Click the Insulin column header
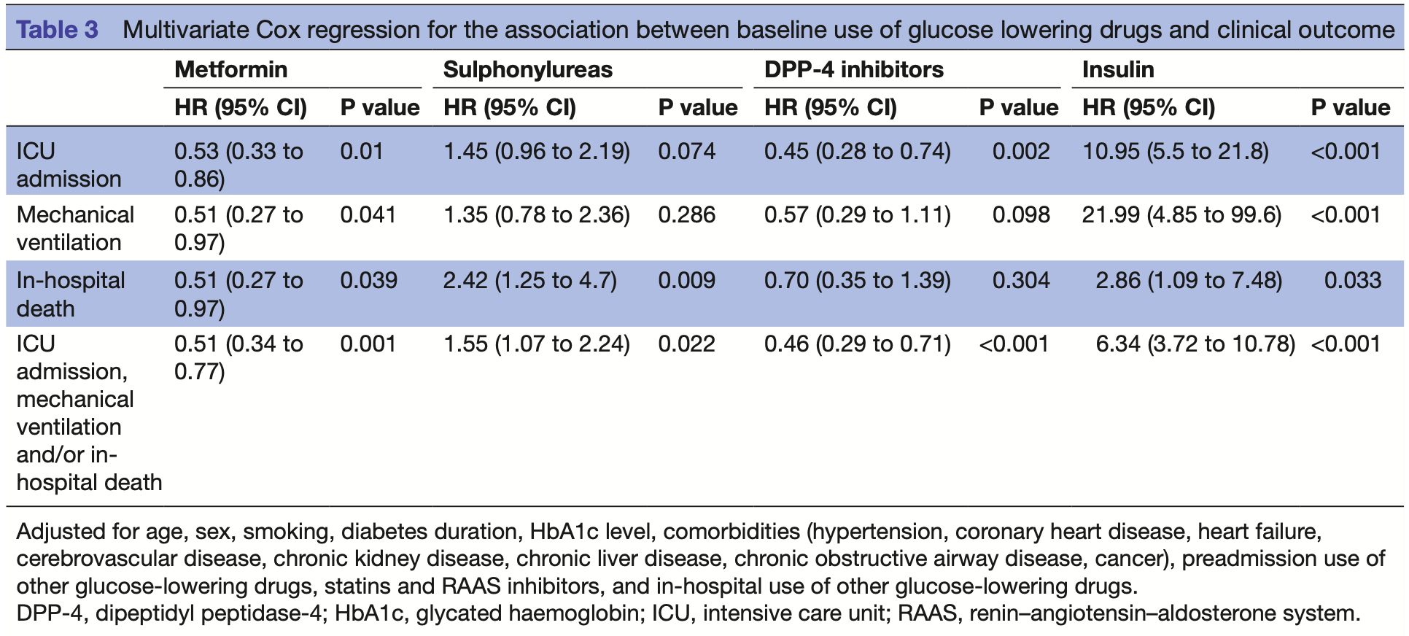This screenshot has width=1409, height=636. (1117, 69)
